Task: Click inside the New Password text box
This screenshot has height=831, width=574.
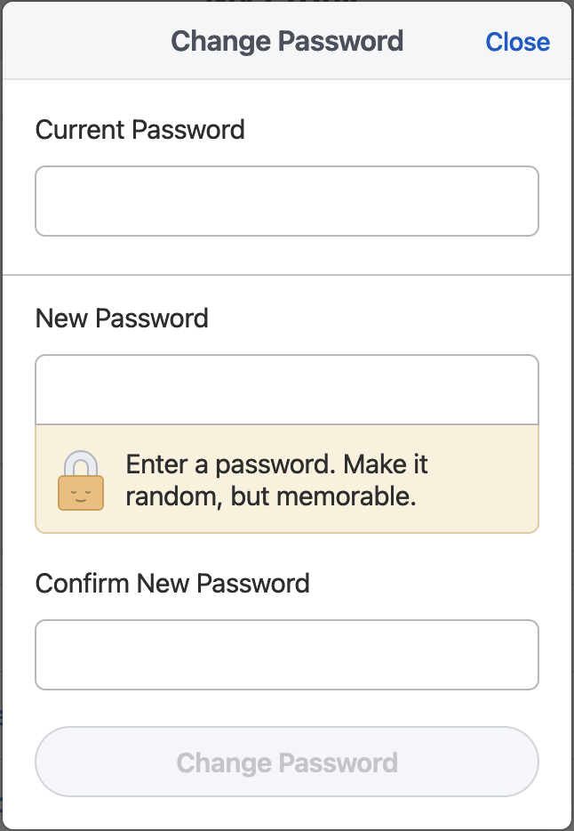Action: (x=286, y=389)
